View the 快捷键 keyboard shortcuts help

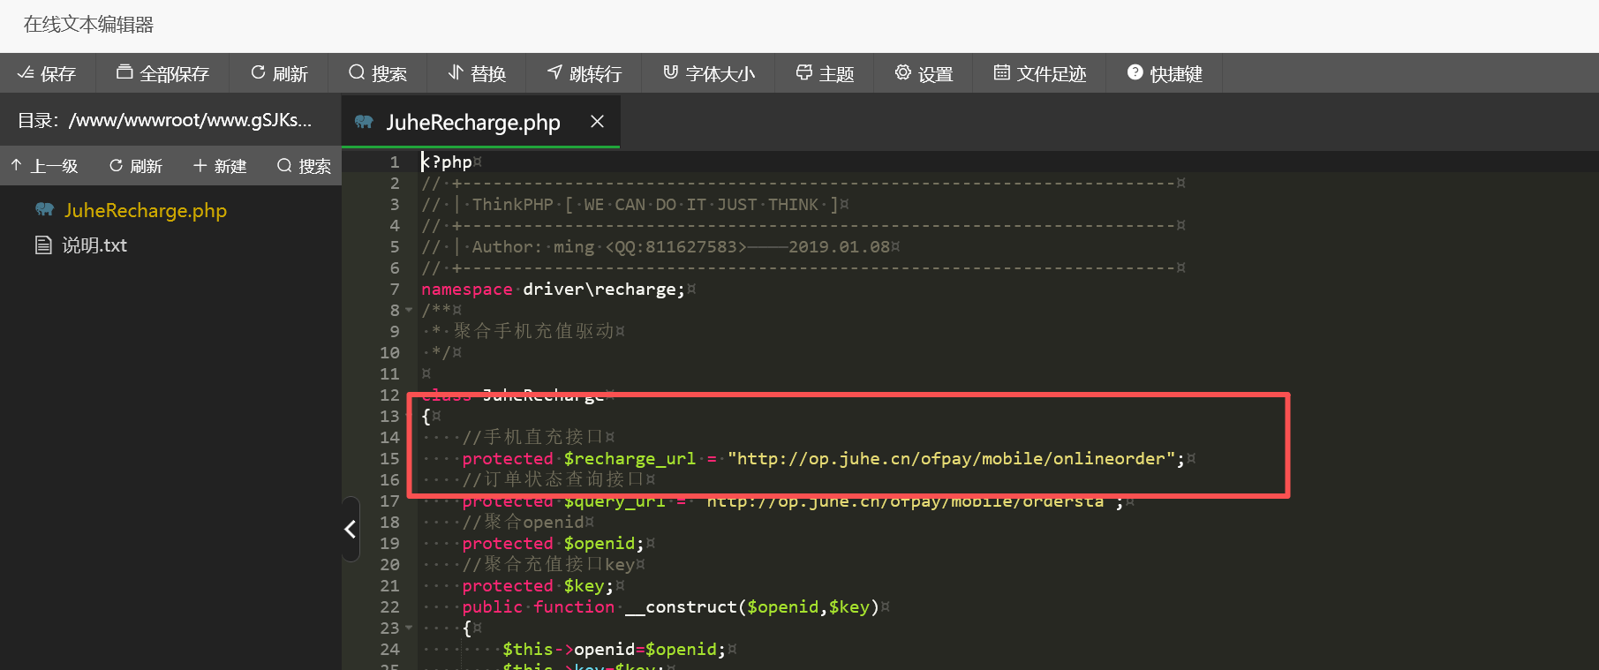(x=1165, y=73)
